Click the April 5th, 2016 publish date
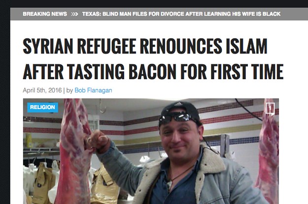 42,90
